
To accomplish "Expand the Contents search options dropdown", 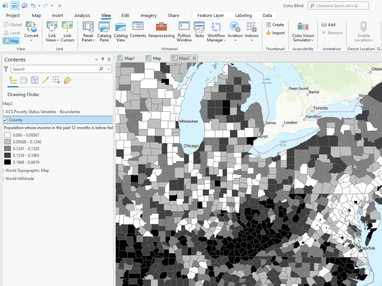I will [109, 69].
